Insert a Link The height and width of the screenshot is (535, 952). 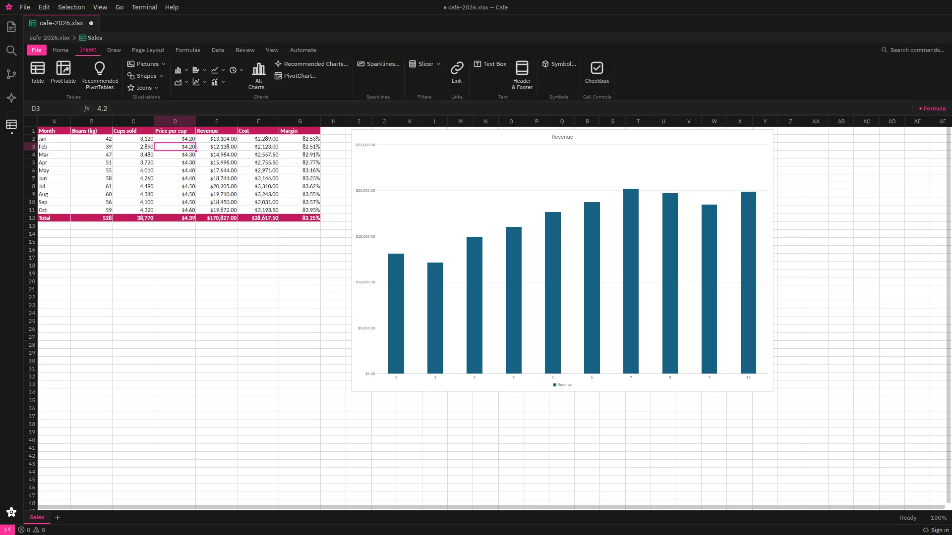click(457, 72)
